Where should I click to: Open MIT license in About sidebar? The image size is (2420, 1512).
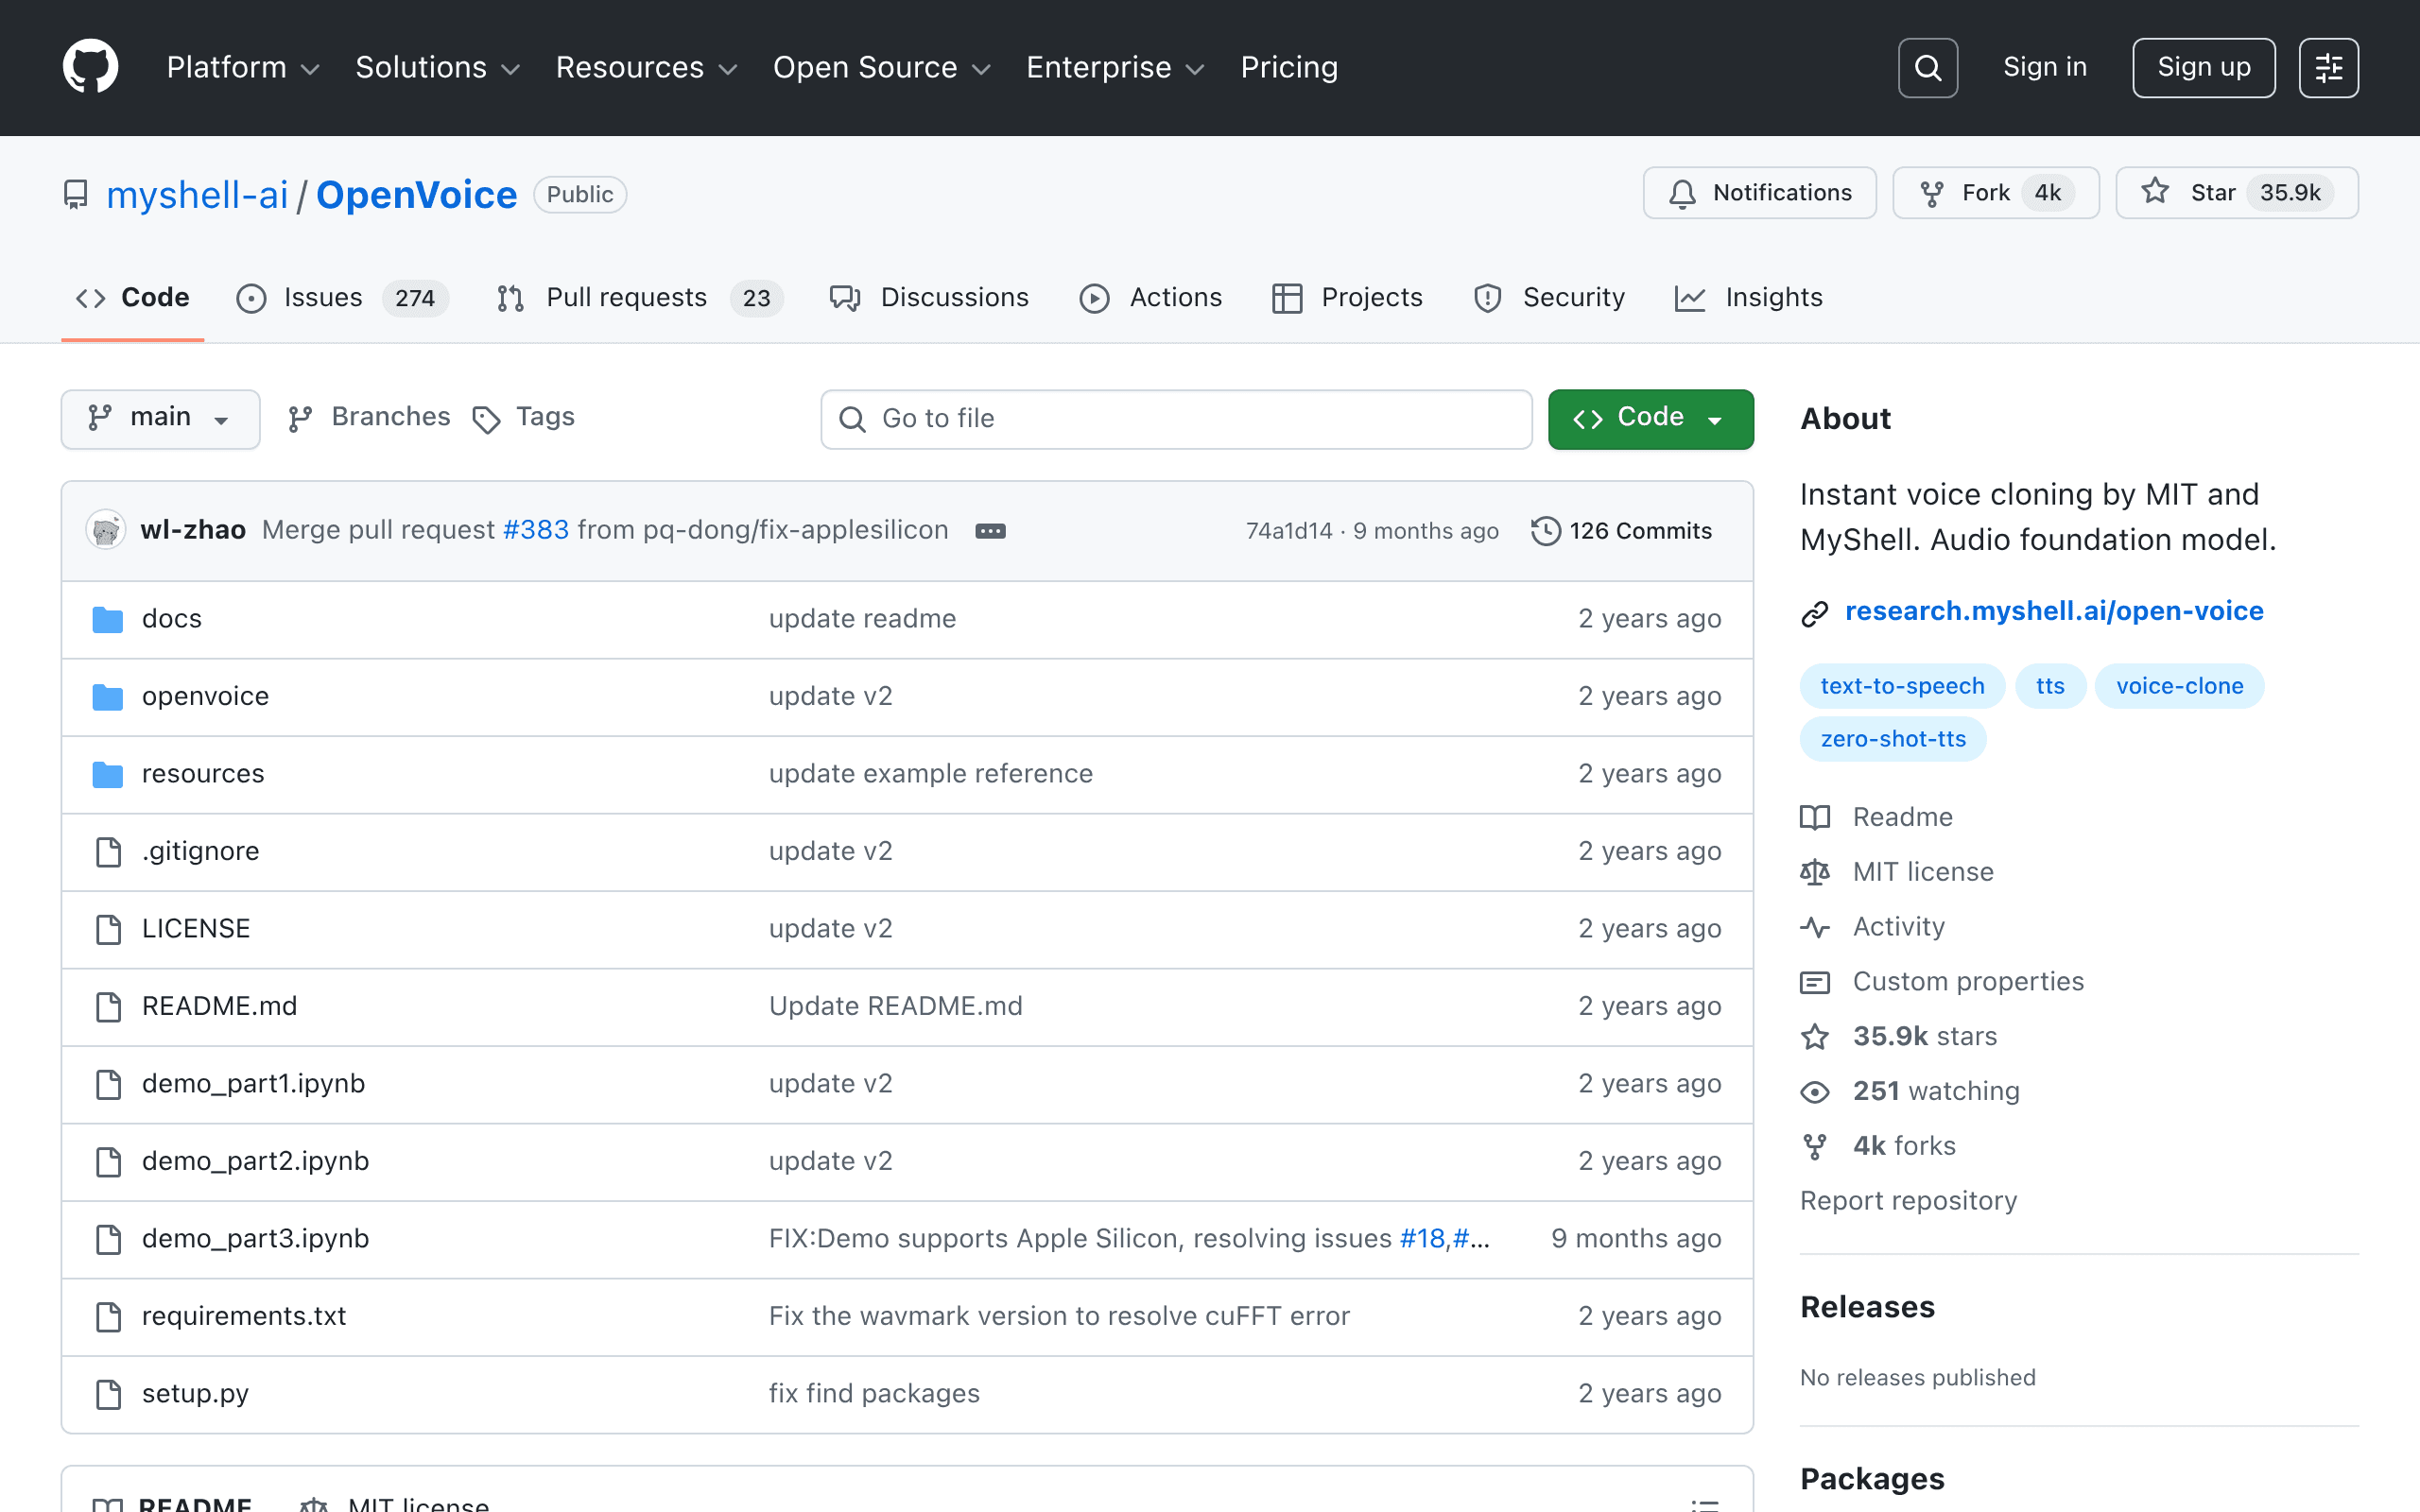[1897, 872]
